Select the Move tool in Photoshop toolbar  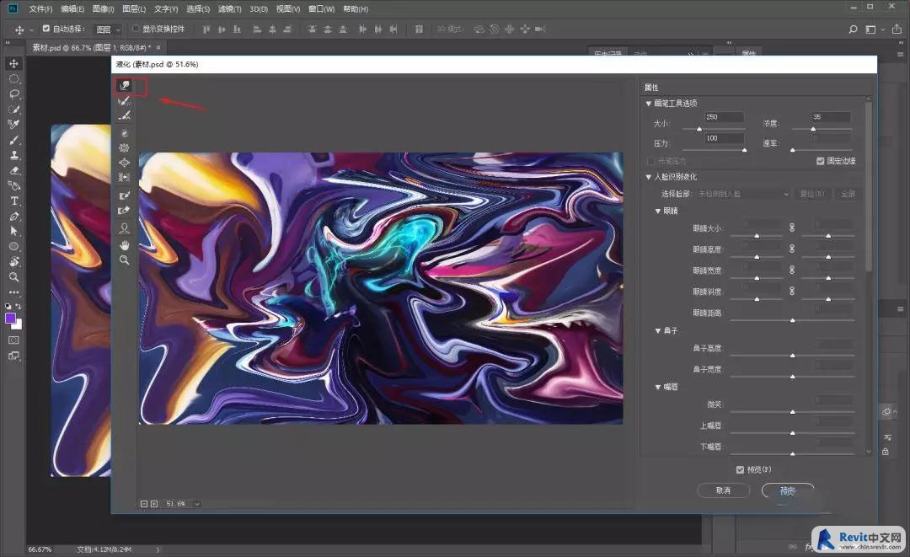(14, 63)
